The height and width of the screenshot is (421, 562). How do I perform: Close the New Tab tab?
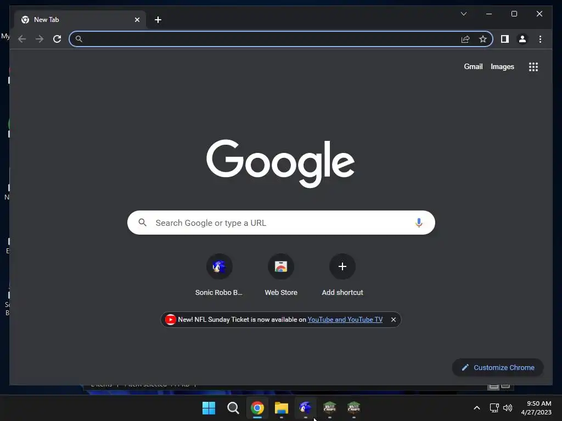click(x=137, y=20)
